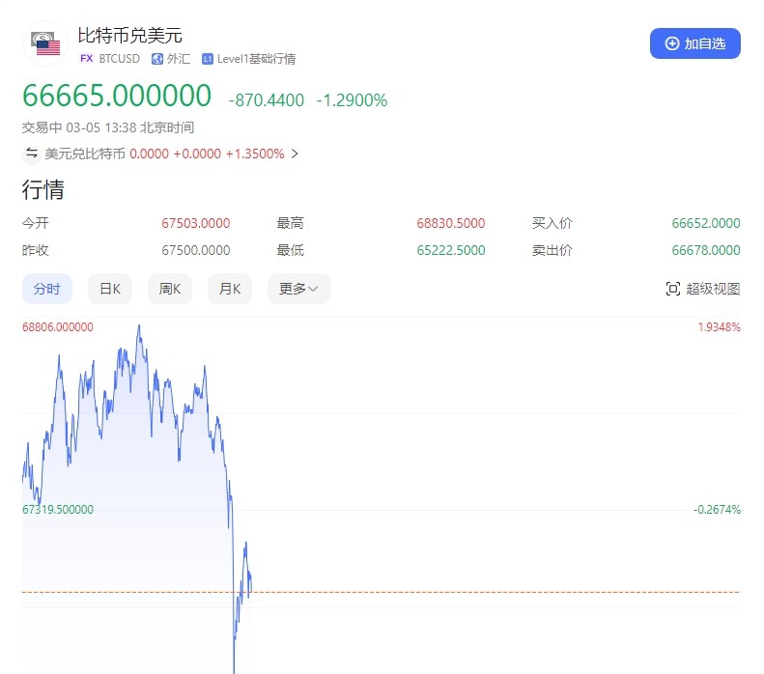Click the chart percent label -0.2674%

point(717,510)
